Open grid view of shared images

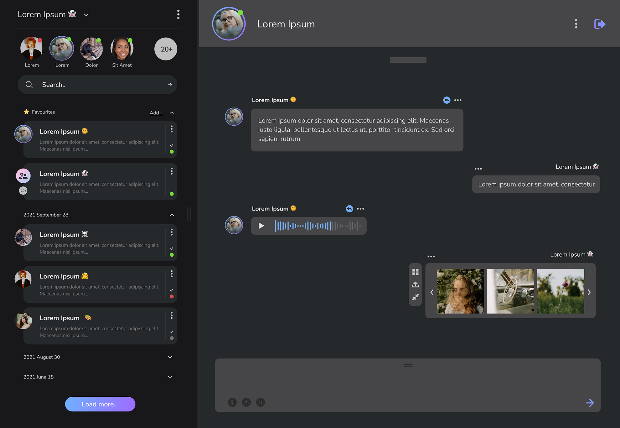pyautogui.click(x=415, y=272)
